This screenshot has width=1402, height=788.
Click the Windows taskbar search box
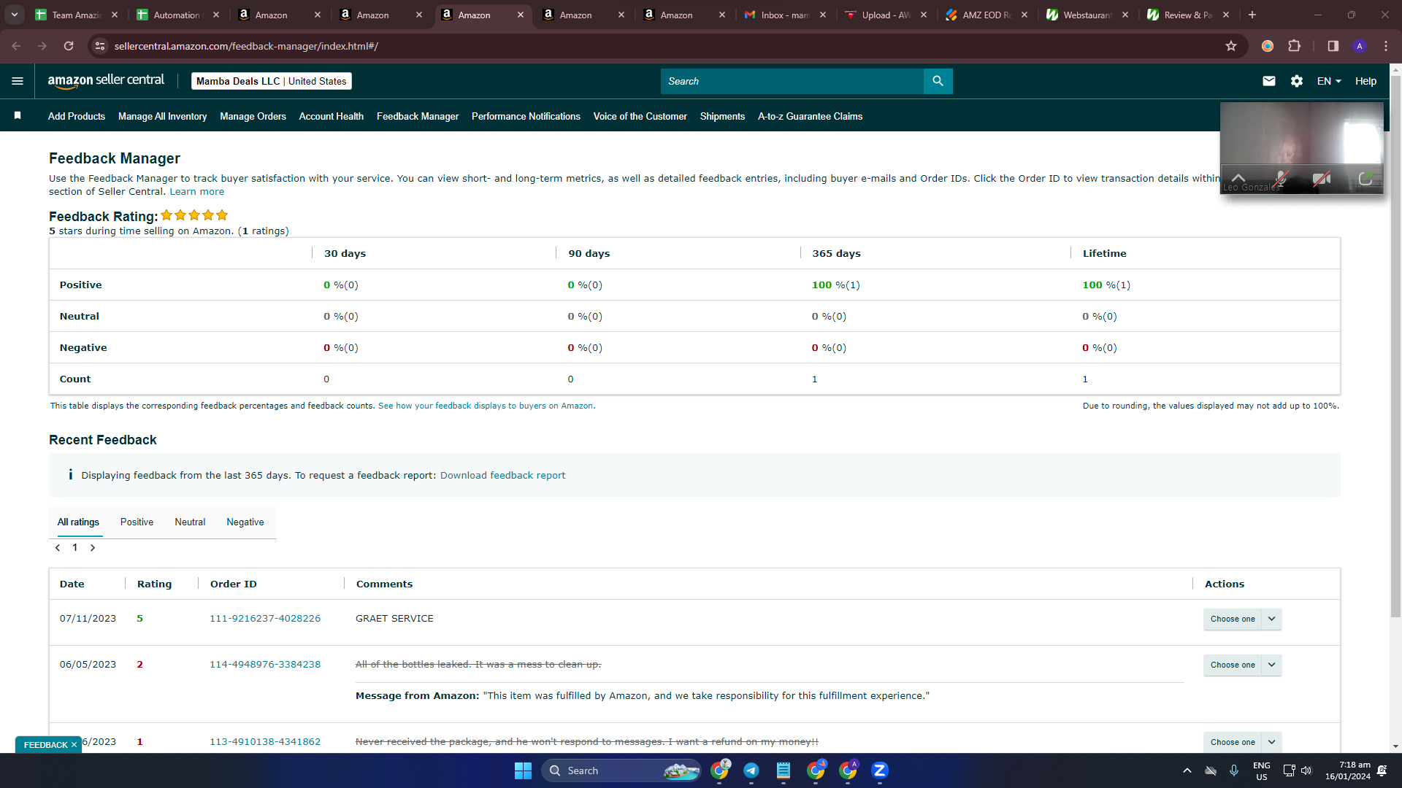pos(621,770)
